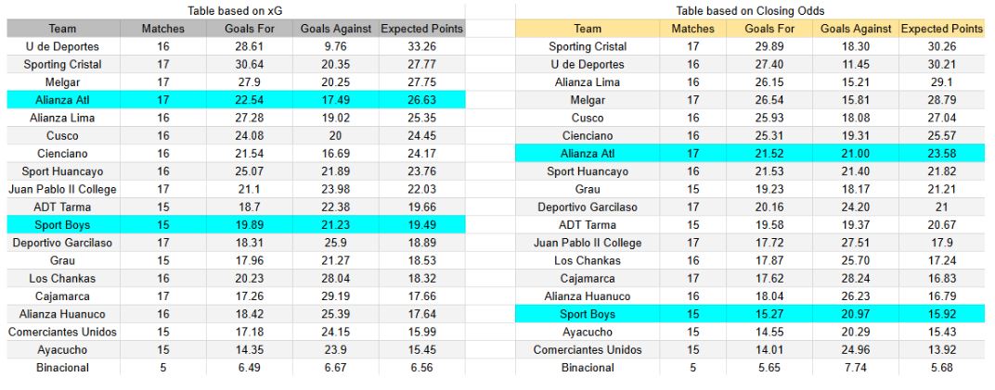Select the Goals Against header in the Closing Odds table
Screen dimensions: 995x390
tap(857, 29)
